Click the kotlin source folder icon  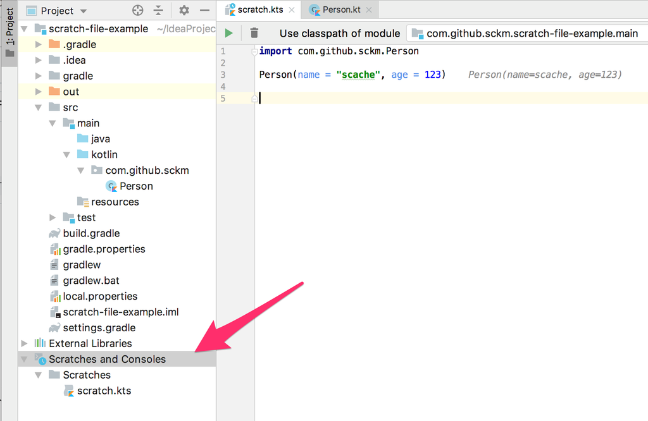coord(83,154)
